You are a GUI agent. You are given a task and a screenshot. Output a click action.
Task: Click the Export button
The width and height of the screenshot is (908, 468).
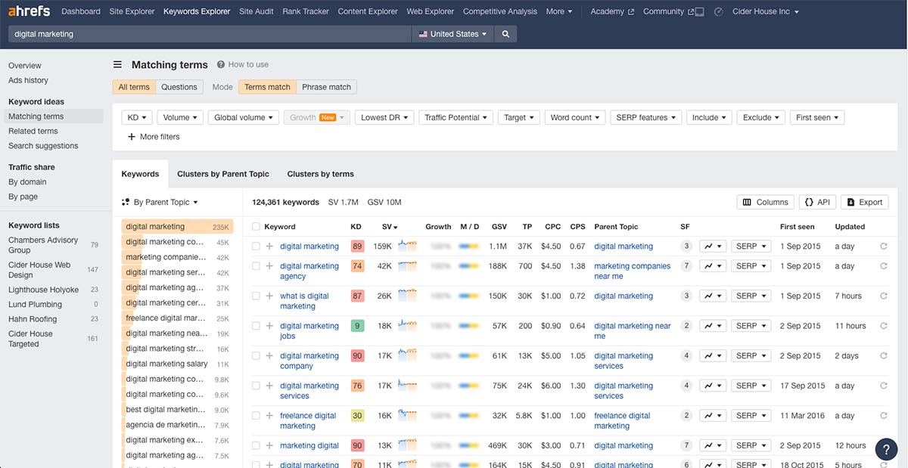coord(864,202)
